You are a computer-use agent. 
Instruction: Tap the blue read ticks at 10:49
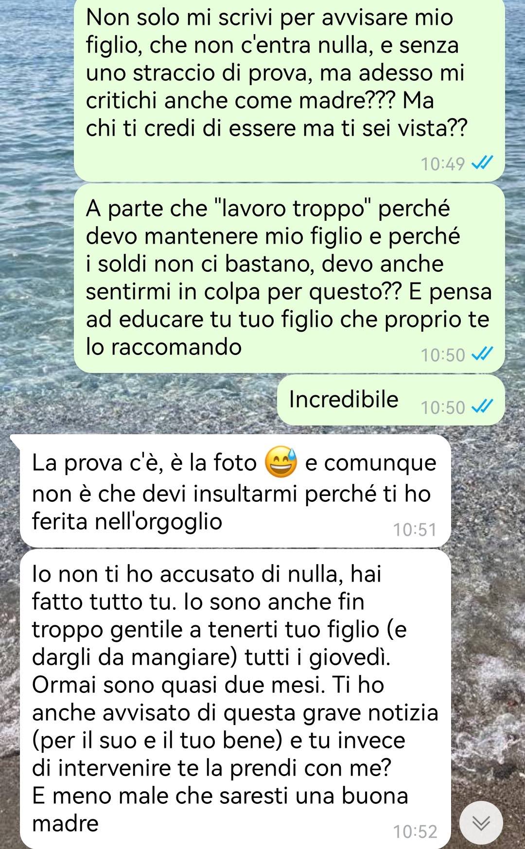pos(483,163)
